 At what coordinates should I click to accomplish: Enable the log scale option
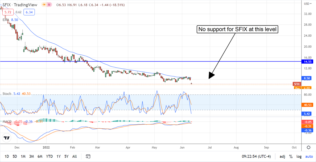pyautogui.click(x=299, y=156)
